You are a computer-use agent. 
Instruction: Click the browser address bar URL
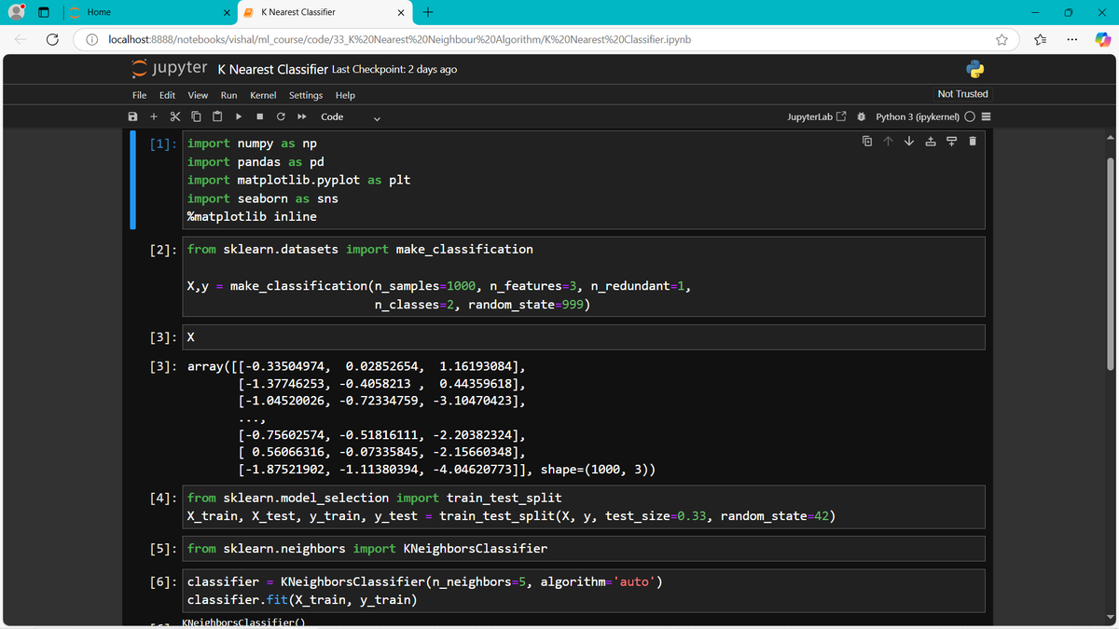[399, 40]
